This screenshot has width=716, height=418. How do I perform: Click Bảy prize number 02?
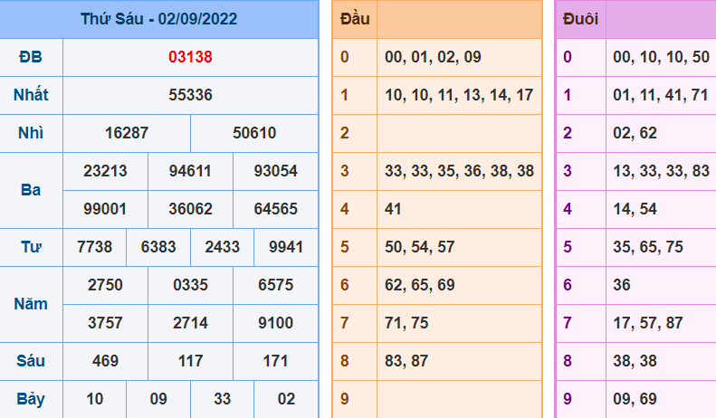pos(286,399)
